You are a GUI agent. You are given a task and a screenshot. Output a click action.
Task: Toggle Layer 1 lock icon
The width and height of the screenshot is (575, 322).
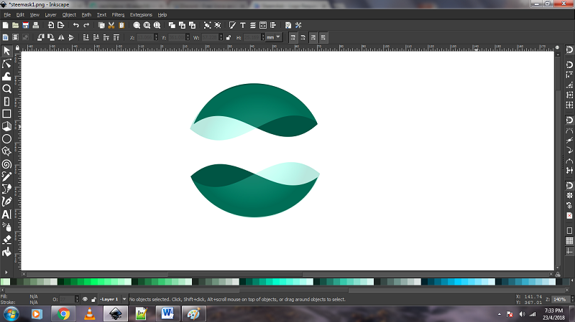tap(93, 299)
